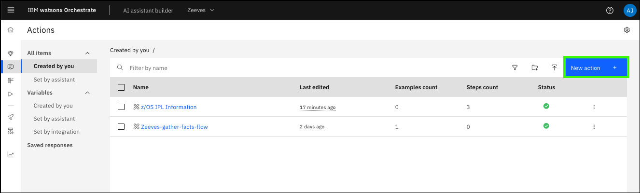Open the Analytics chart sidebar icon
This screenshot has height=193, width=640.
[11, 155]
